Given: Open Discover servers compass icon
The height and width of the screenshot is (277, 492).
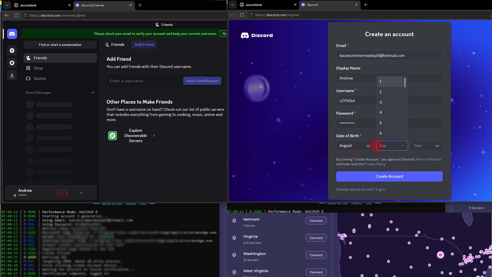Looking at the screenshot, I should pyautogui.click(x=12, y=63).
